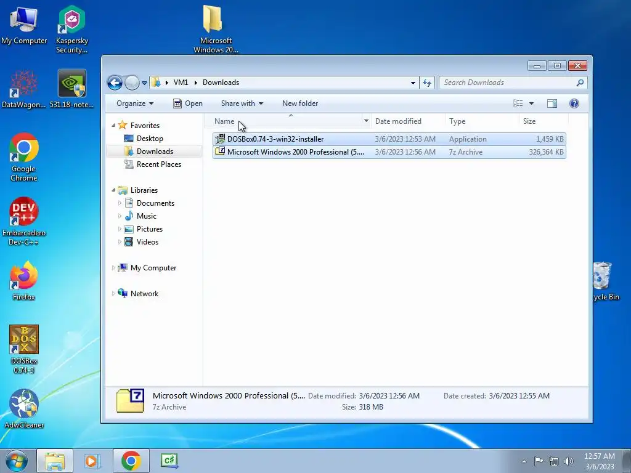Select Microsoft Windows 2000 Professional archive name
This screenshot has width=631, height=473.
tap(296, 152)
